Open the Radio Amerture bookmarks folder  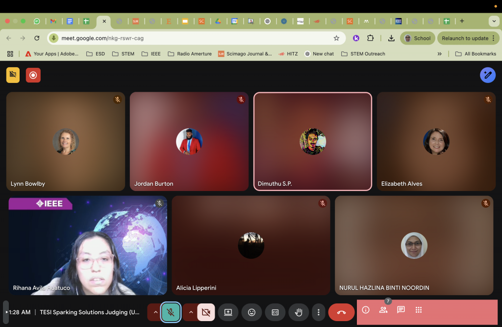pos(190,54)
